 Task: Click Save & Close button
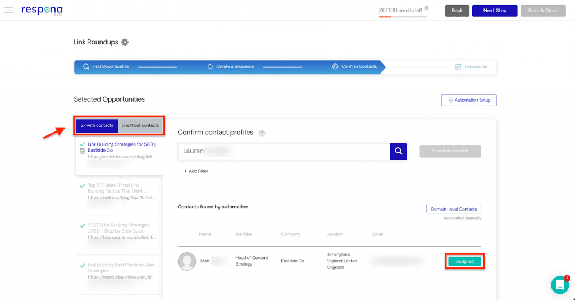point(543,11)
